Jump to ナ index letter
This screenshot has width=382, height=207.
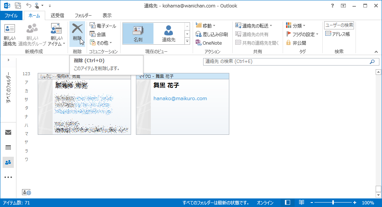click(x=26, y=117)
